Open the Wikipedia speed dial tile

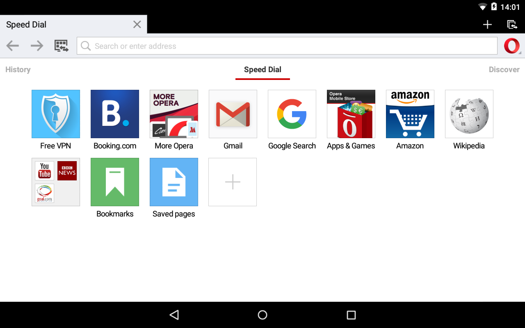469,114
